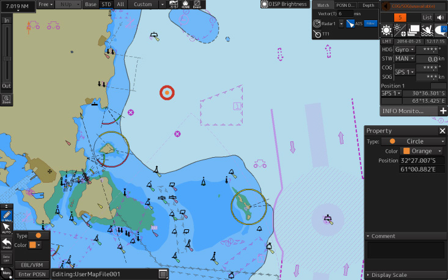This screenshot has width=448, height=280.
Task: Open the Custom display dropdown arrow
Action: 163,4
